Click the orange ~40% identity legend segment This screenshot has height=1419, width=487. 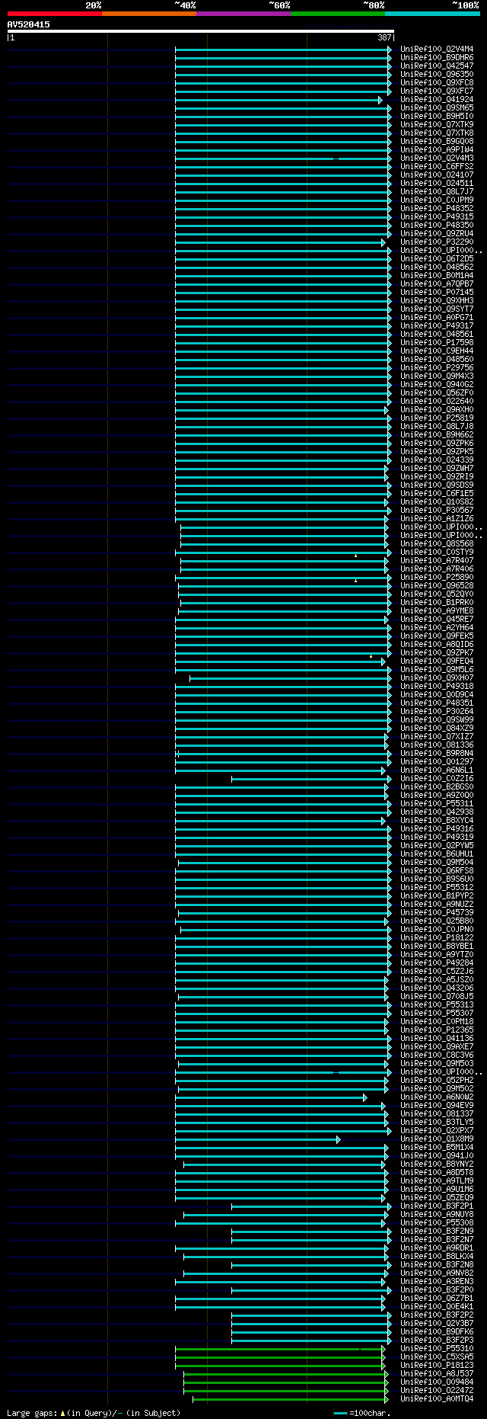pos(149,14)
